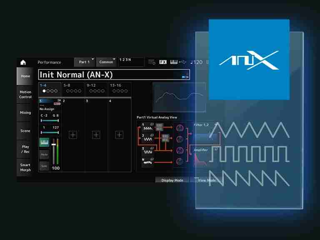Open the Scene sidebar tab

pos(25,131)
